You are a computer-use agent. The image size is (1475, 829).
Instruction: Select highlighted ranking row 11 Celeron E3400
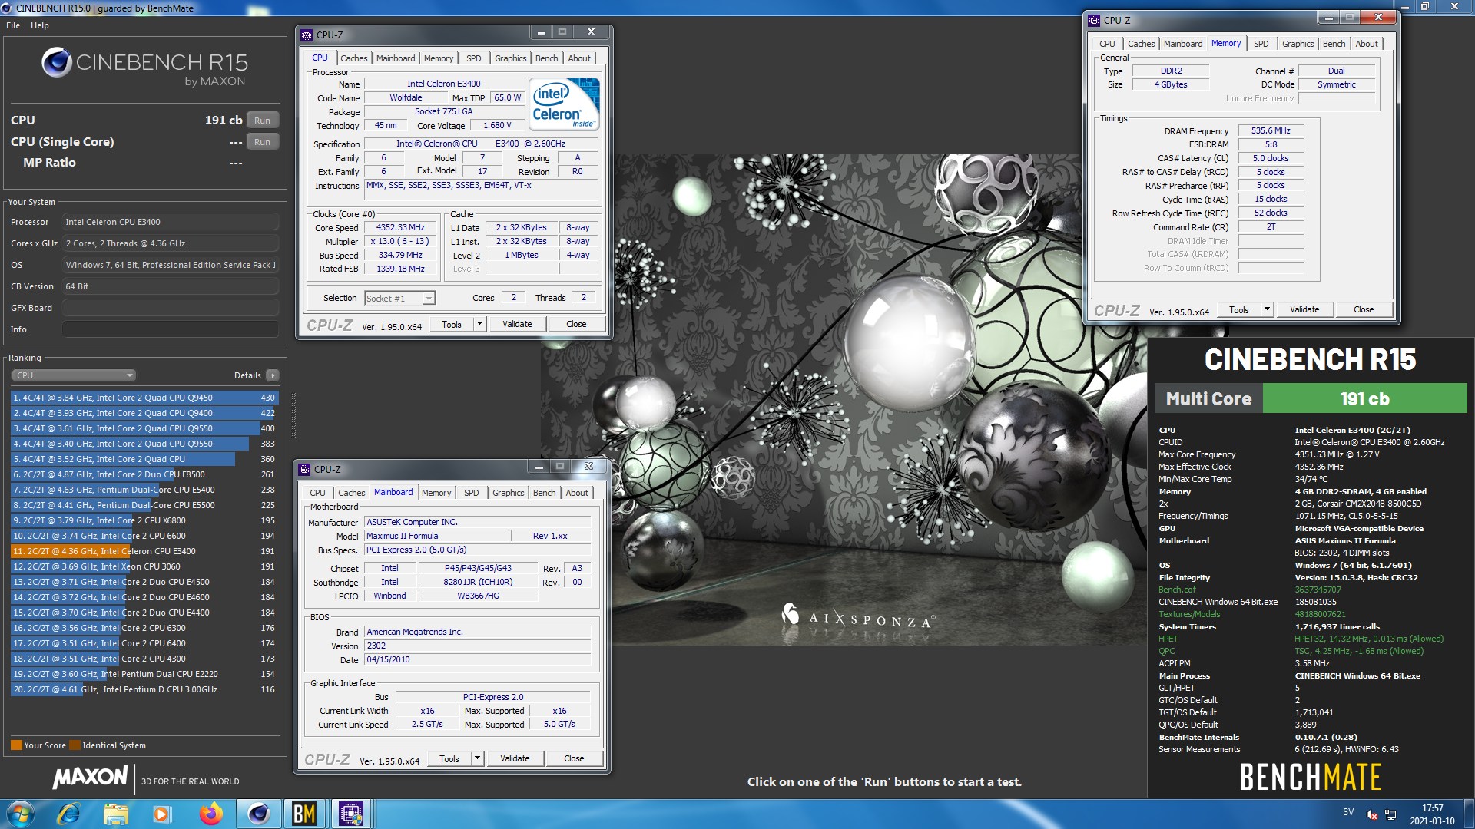pos(144,551)
